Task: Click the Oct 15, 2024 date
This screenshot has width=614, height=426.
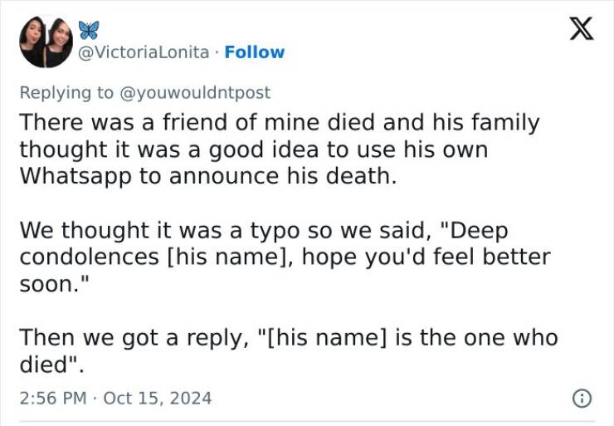Action: pos(158,398)
